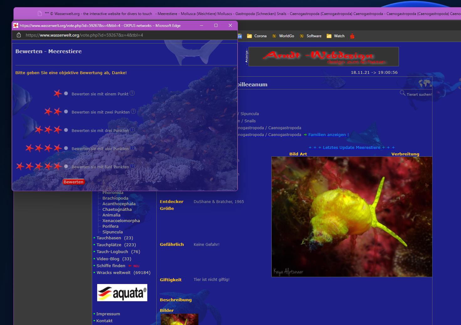This screenshot has height=325, width=461.
Task: Open help icon beside 'vier Punkten'
Action: tap(133, 148)
